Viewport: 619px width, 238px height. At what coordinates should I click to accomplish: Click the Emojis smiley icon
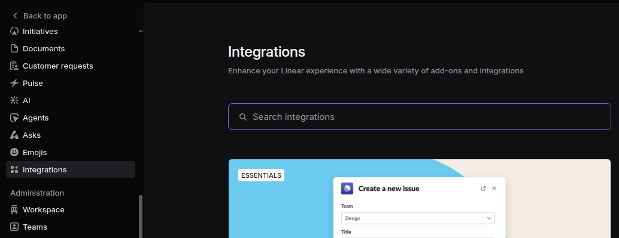click(x=14, y=152)
